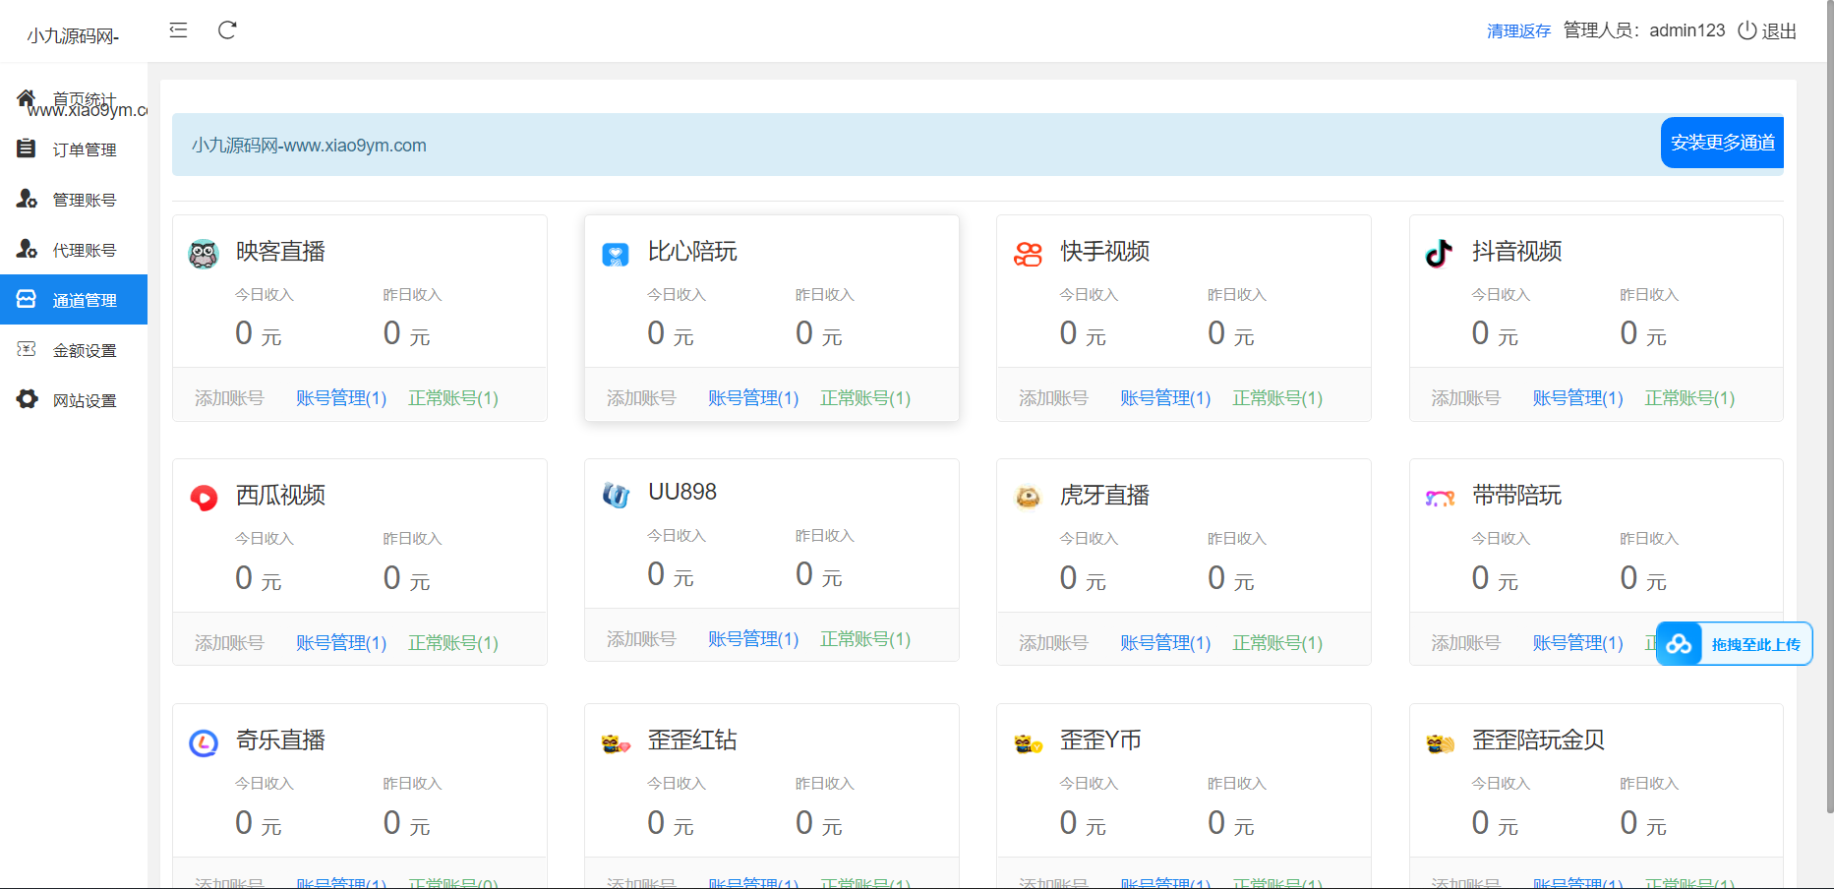Click the 比心陪玩 blue logo
The height and width of the screenshot is (889, 1834).
pyautogui.click(x=616, y=255)
